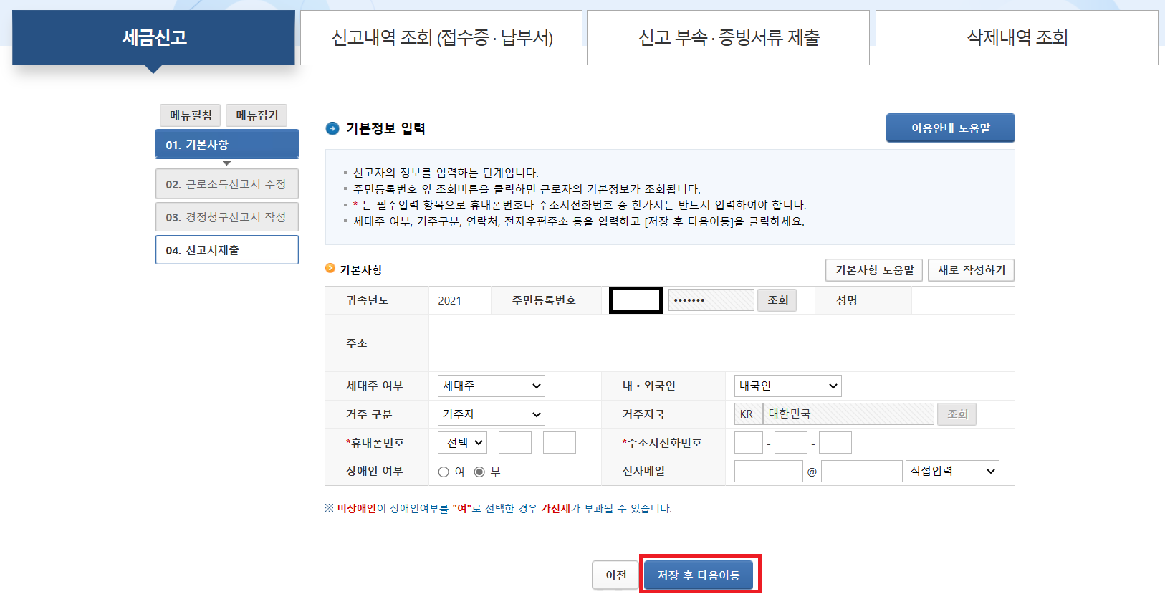Open the 거주 구분 dropdown
The image size is (1165, 602).
point(492,414)
